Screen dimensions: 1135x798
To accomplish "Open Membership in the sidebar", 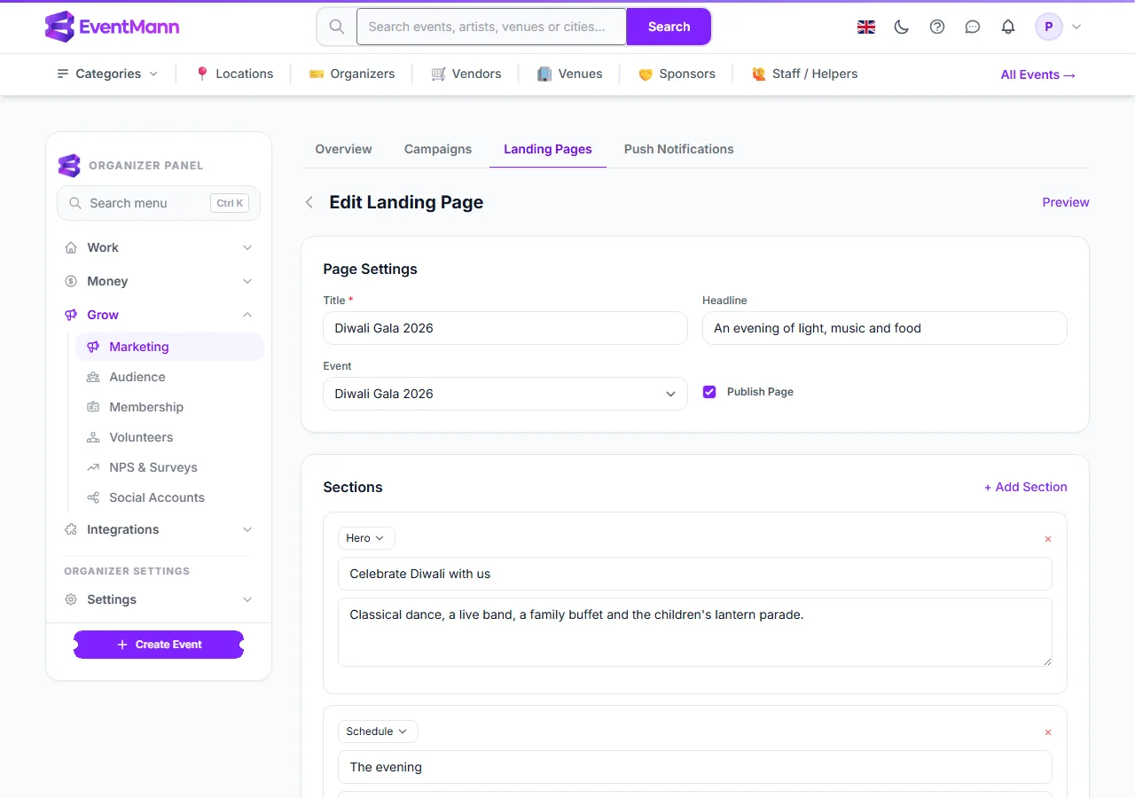I will coord(169,407).
